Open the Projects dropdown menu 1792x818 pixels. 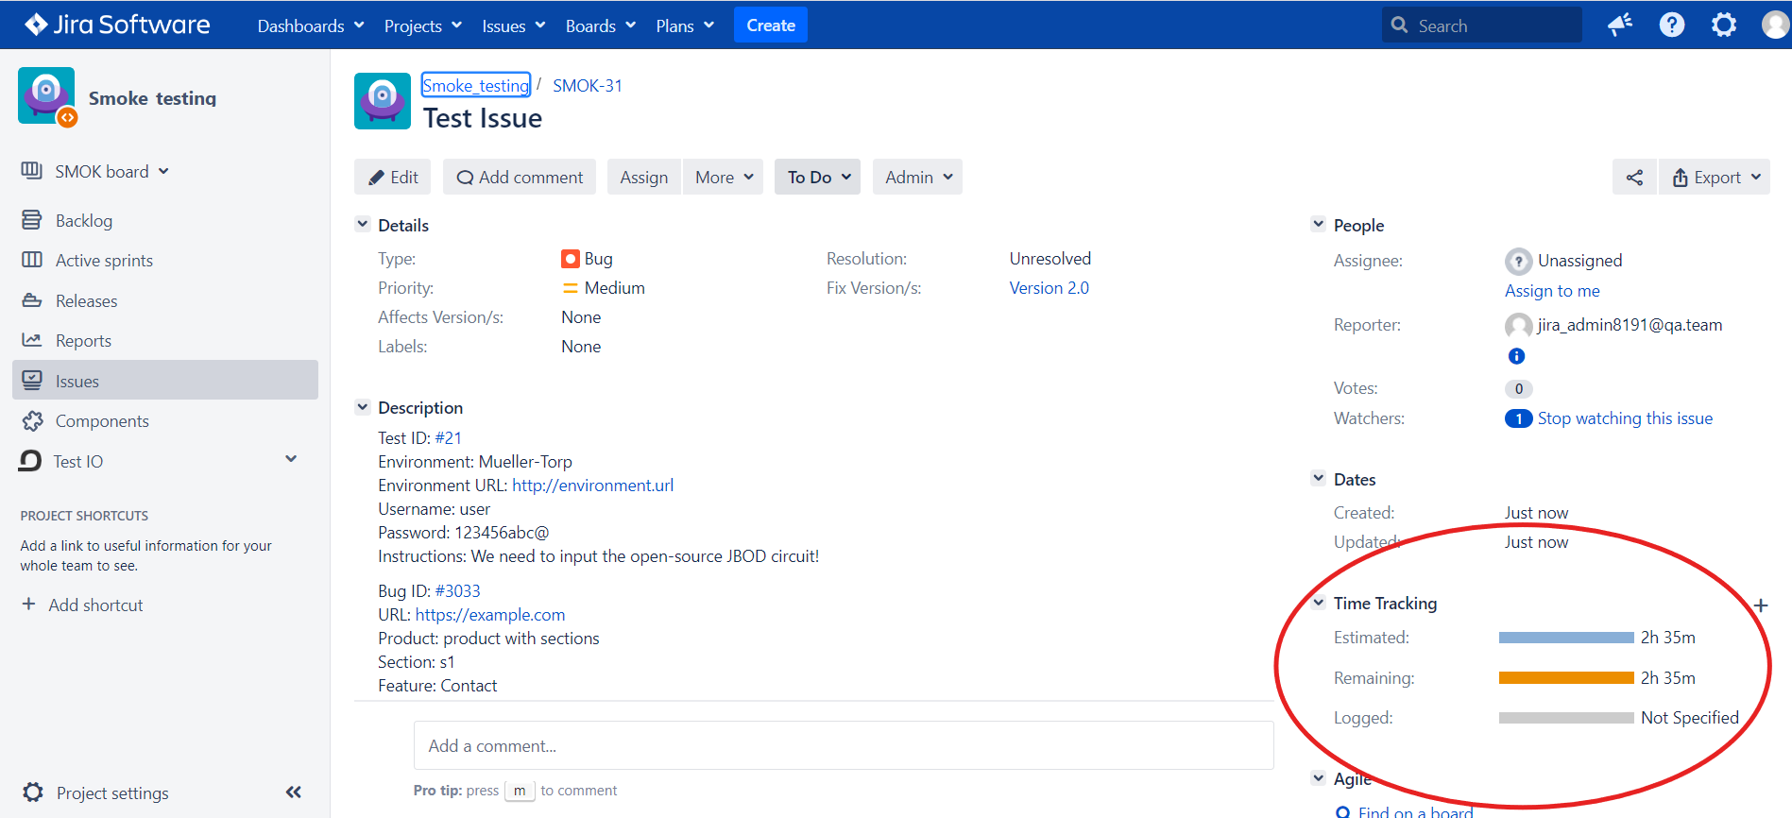(422, 26)
